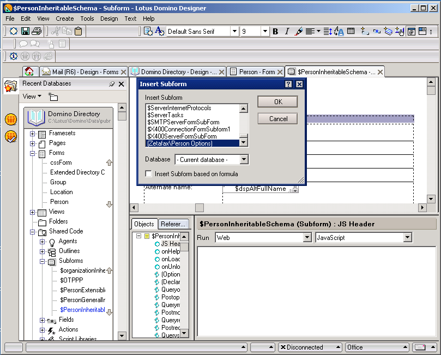Click the Save icon in toolbar

25,32
